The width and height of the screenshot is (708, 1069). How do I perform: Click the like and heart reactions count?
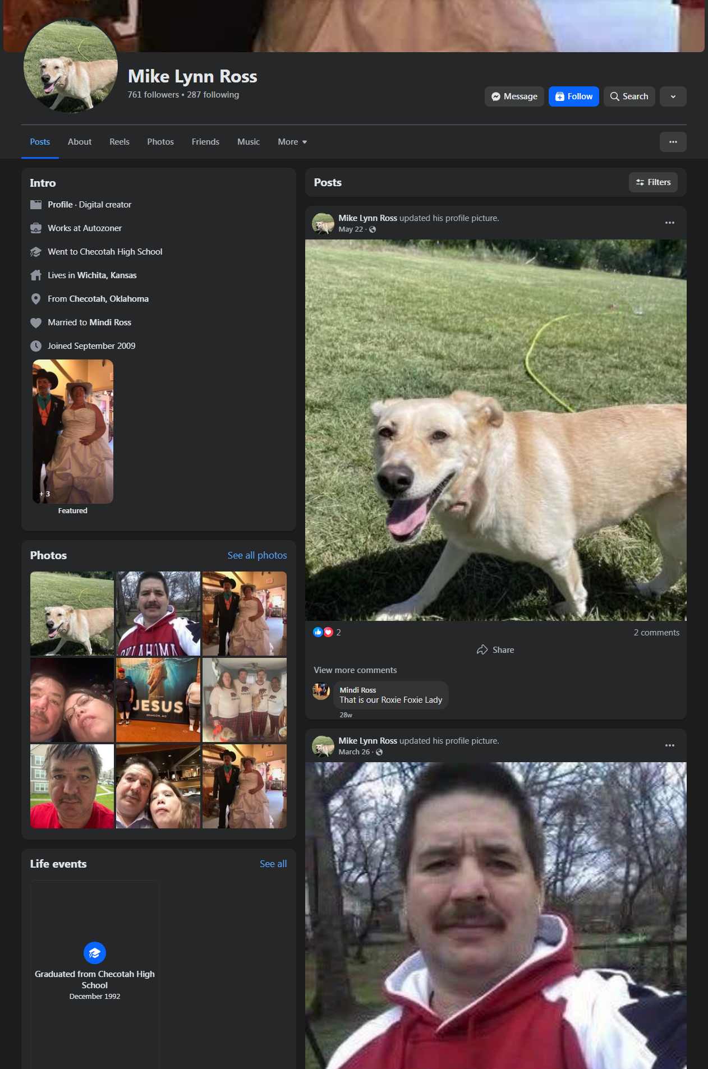point(327,632)
